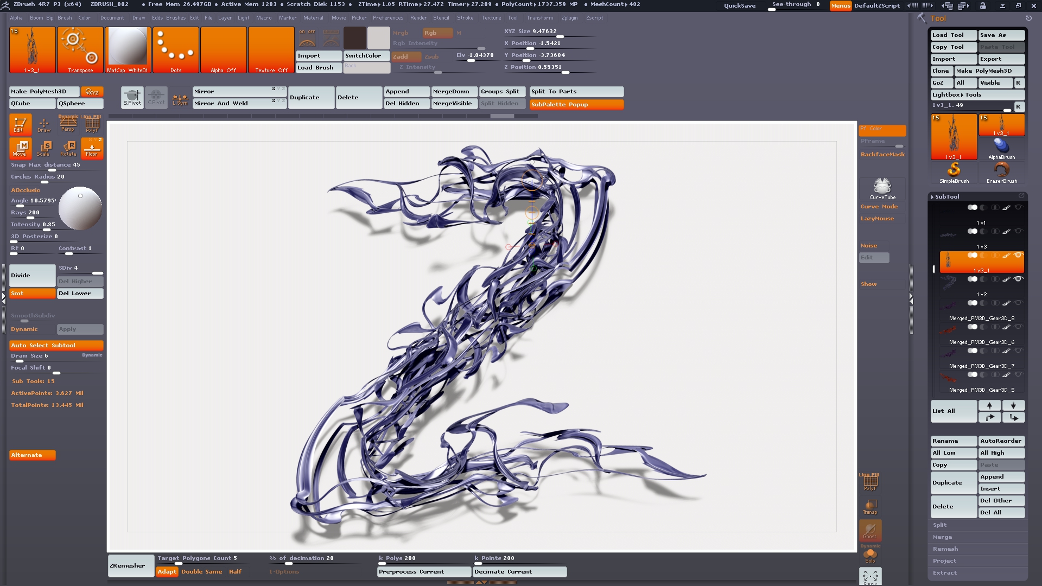Toggle Ghost transparency mode icon
This screenshot has width=1042, height=586.
[870, 529]
